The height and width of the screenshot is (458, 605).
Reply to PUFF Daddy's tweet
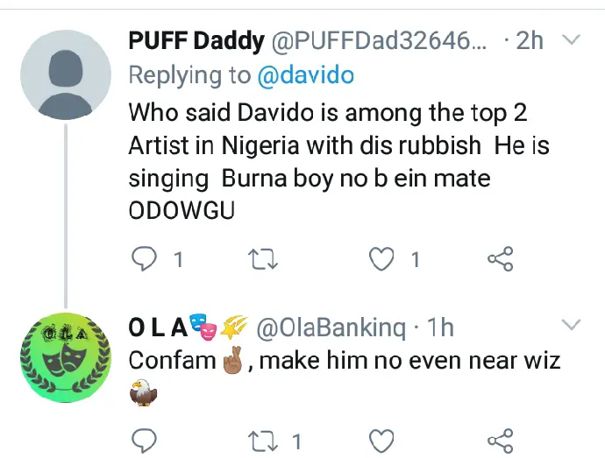tap(146, 259)
